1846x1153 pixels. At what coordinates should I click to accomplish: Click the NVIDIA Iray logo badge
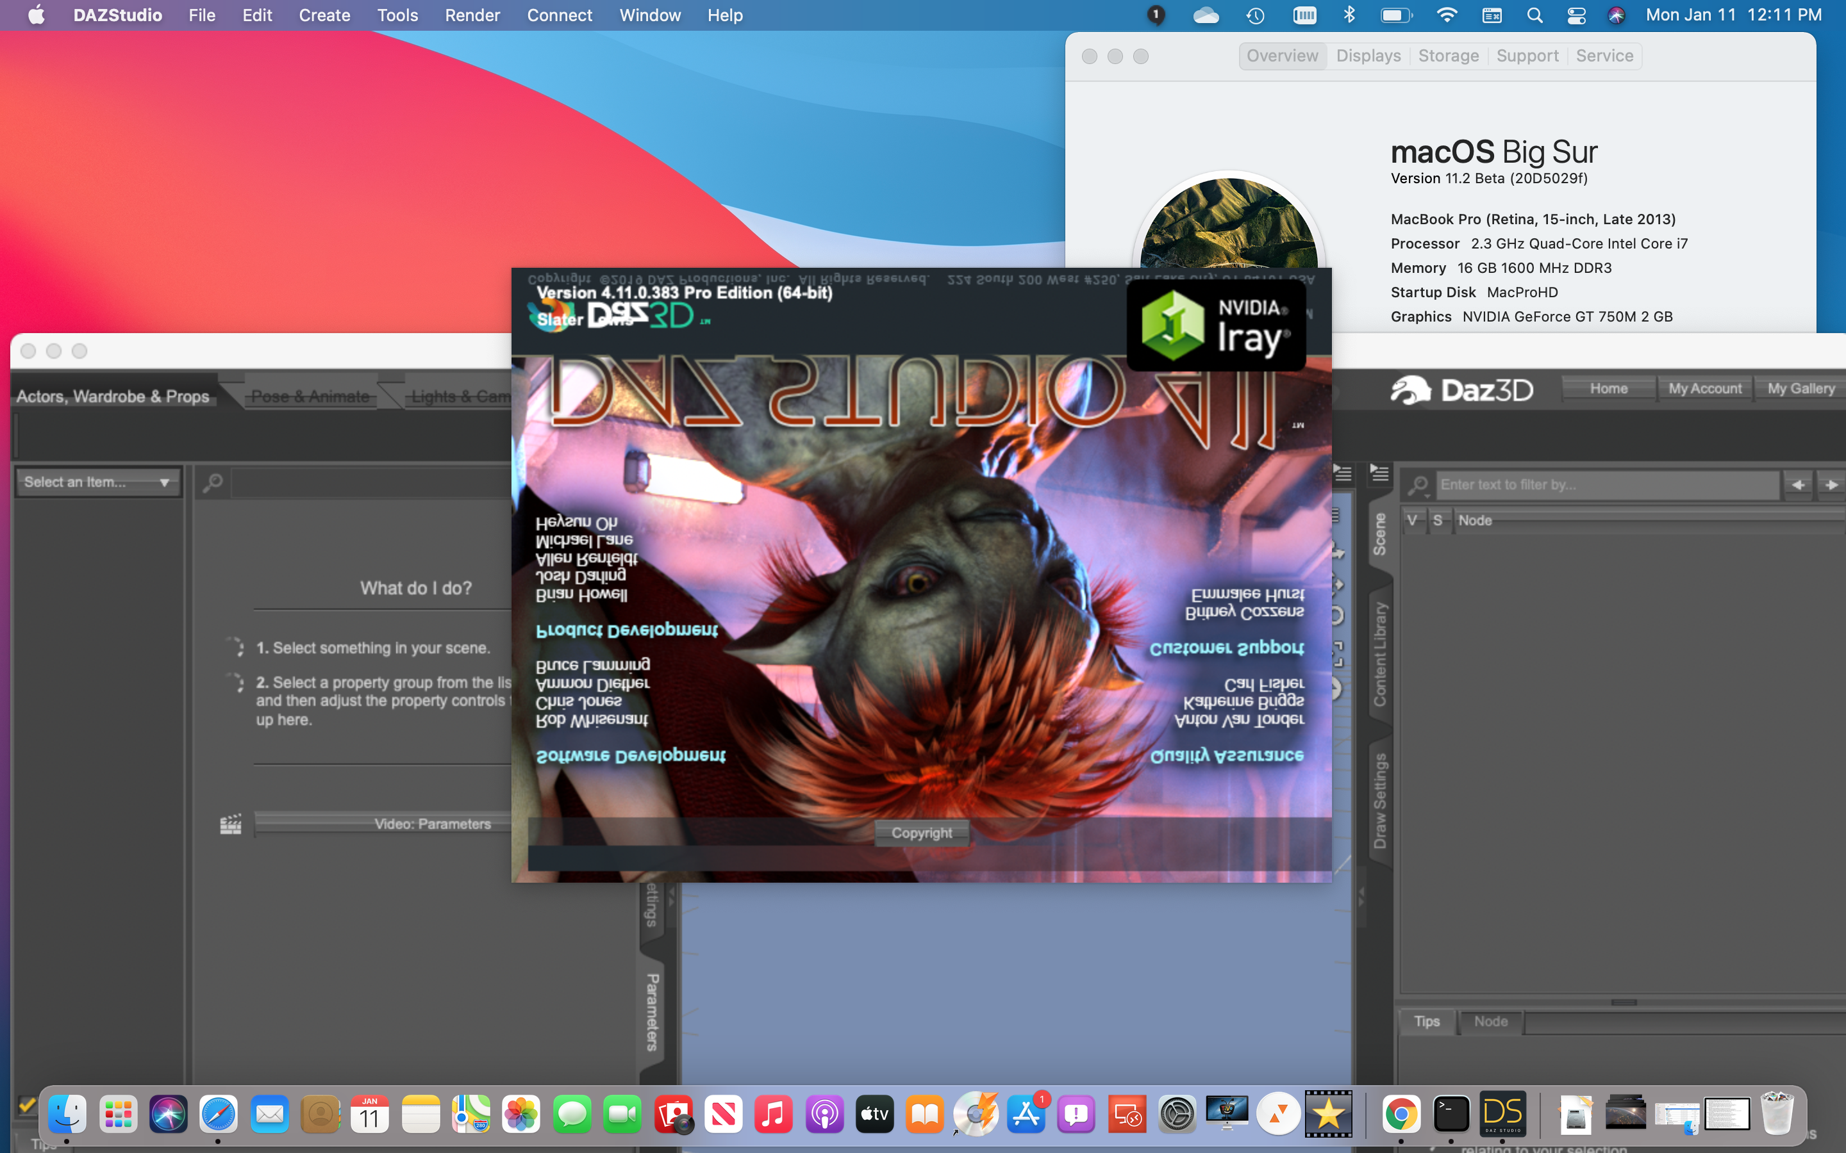click(x=1216, y=328)
